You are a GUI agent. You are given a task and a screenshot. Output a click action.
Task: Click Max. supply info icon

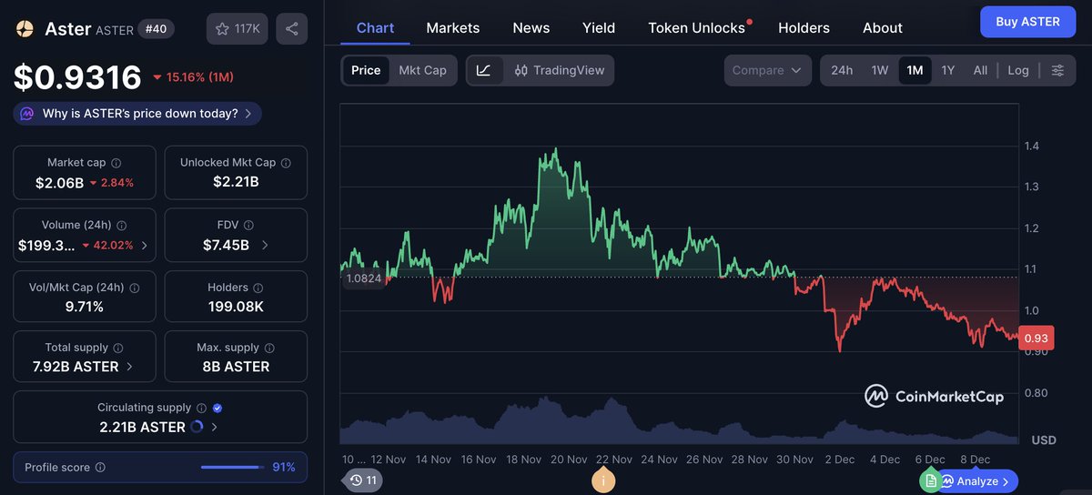tap(268, 348)
